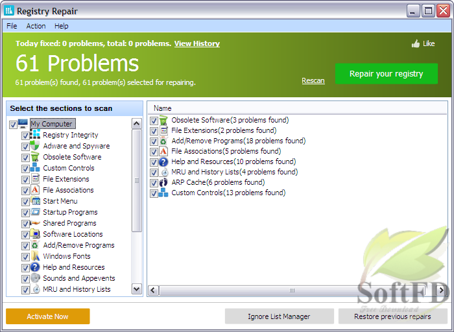Image resolution: width=454 pixels, height=332 pixels.
Task: Click the Activate Now button
Action: click(48, 316)
